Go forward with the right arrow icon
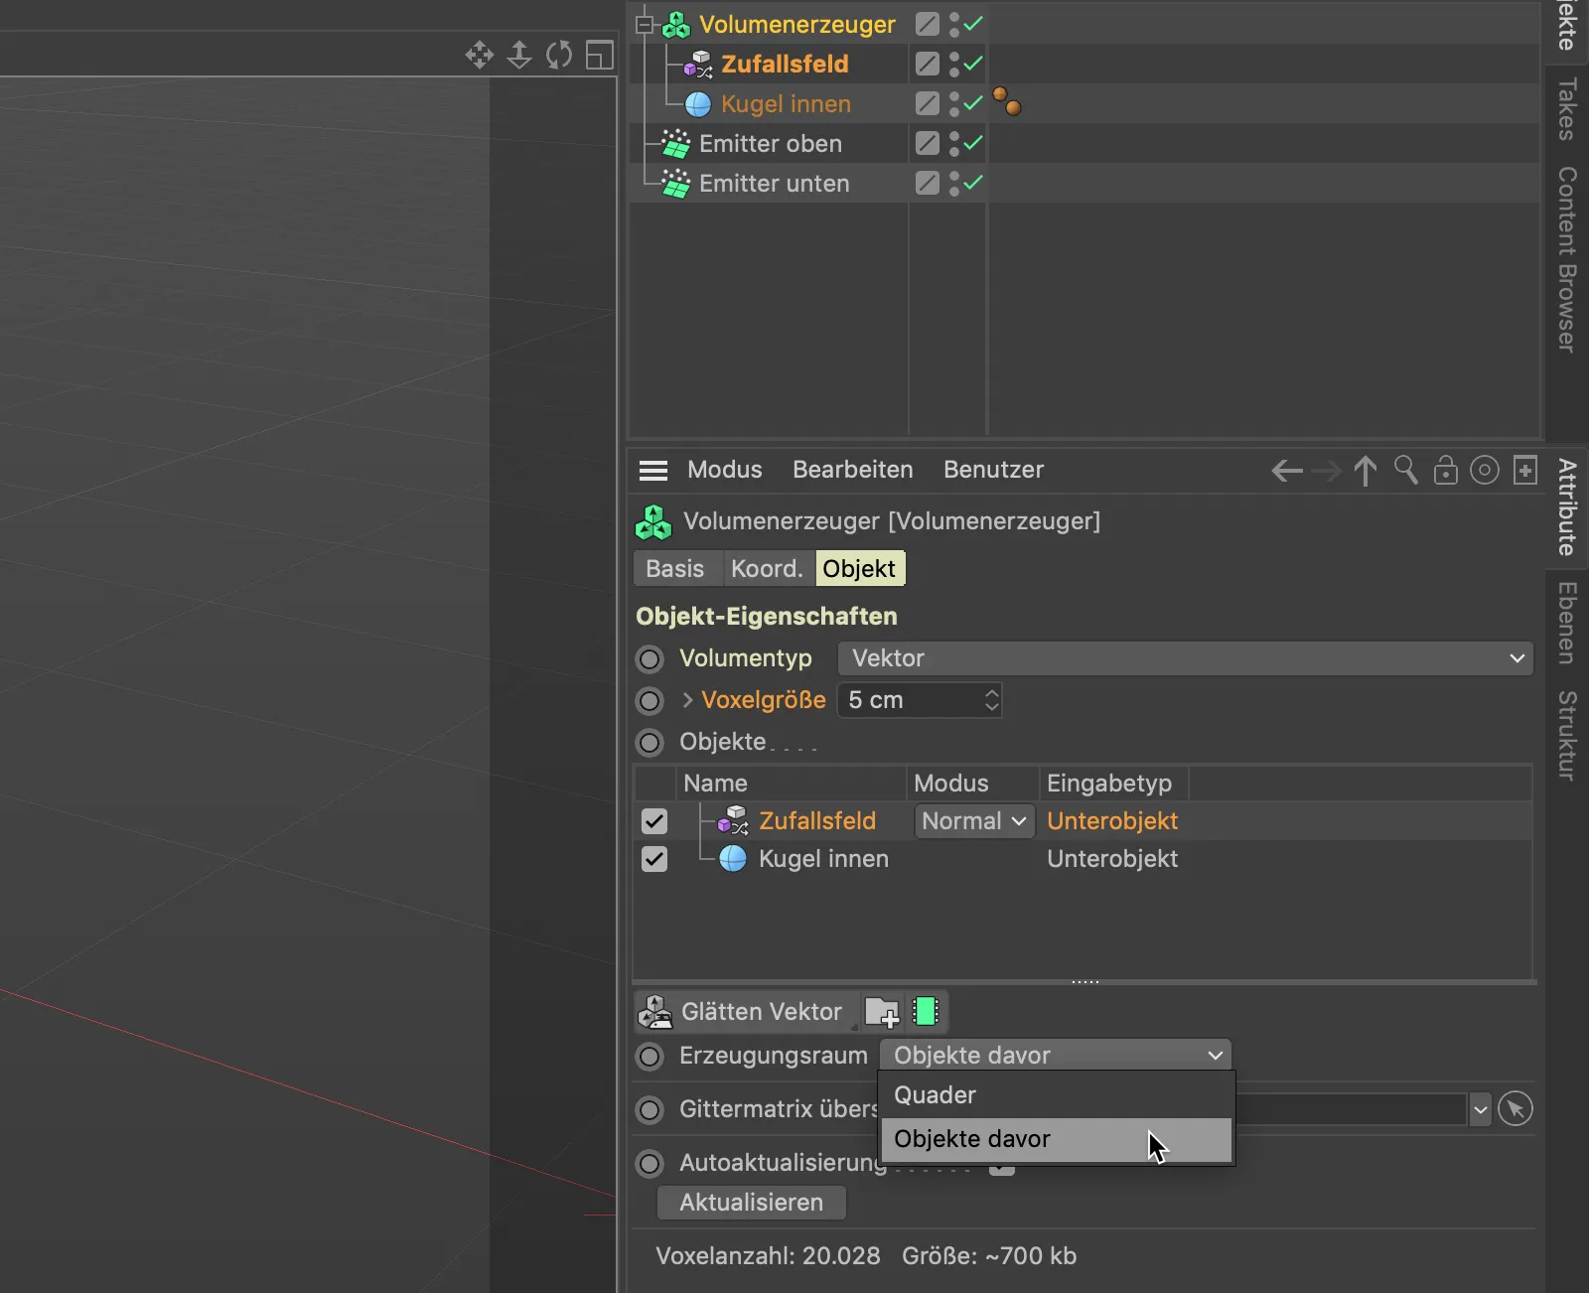This screenshot has width=1589, height=1293. pyautogui.click(x=1326, y=471)
